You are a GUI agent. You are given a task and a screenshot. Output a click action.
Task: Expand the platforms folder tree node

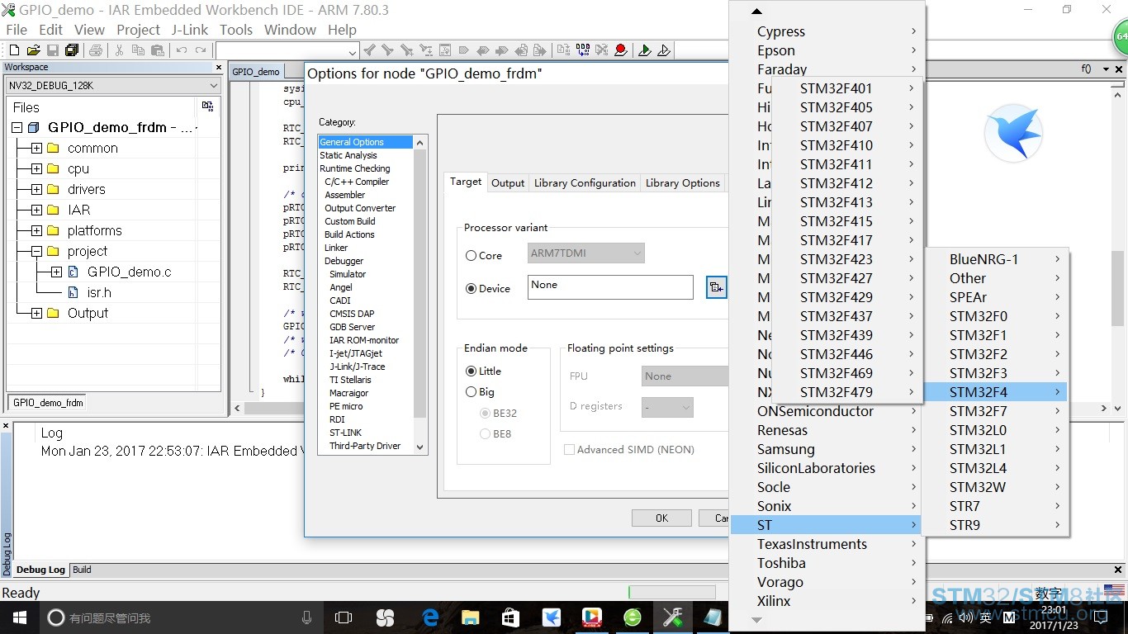(36, 230)
